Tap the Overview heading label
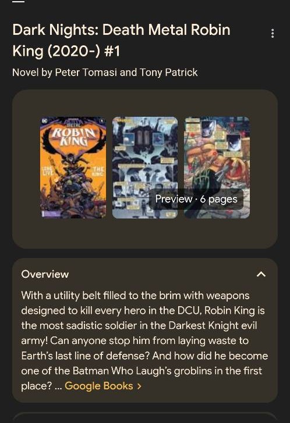Screen dimensions: 290x423 tap(45, 274)
